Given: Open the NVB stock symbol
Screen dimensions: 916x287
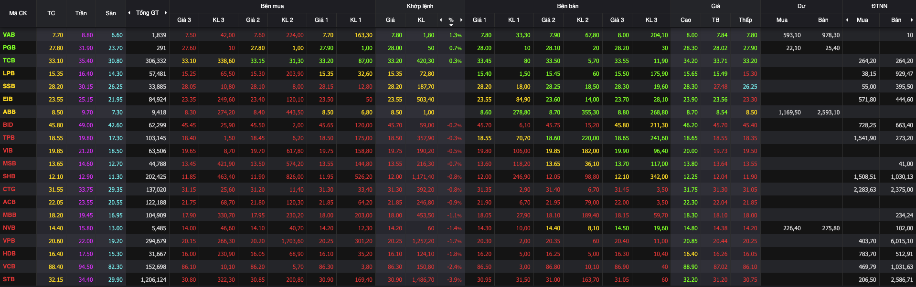Looking at the screenshot, I should (x=9, y=228).
